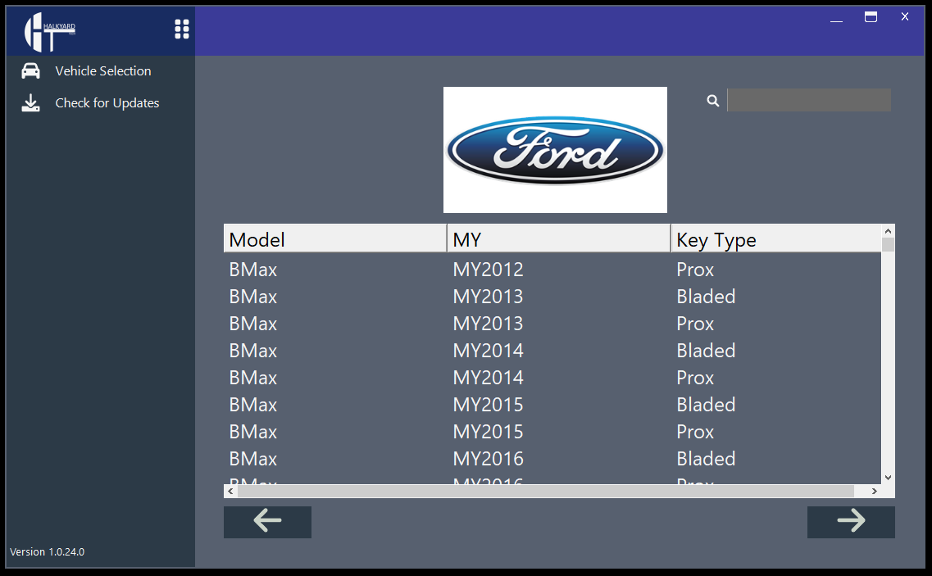Click the magnifying glass search icon
The image size is (932, 576).
(713, 101)
